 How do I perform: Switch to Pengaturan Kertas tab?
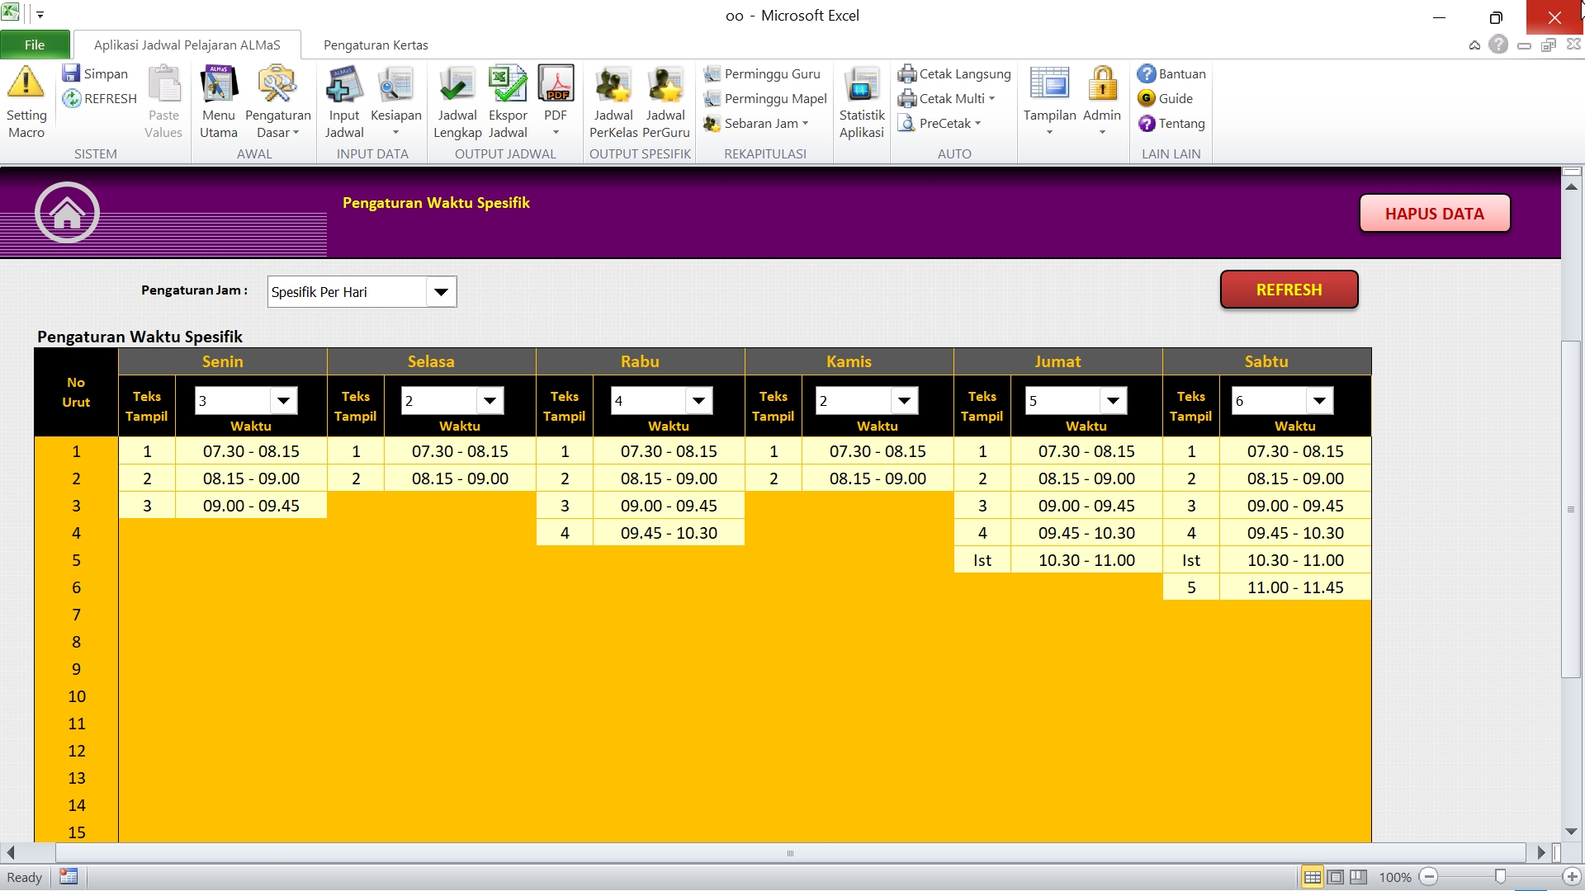(x=375, y=45)
